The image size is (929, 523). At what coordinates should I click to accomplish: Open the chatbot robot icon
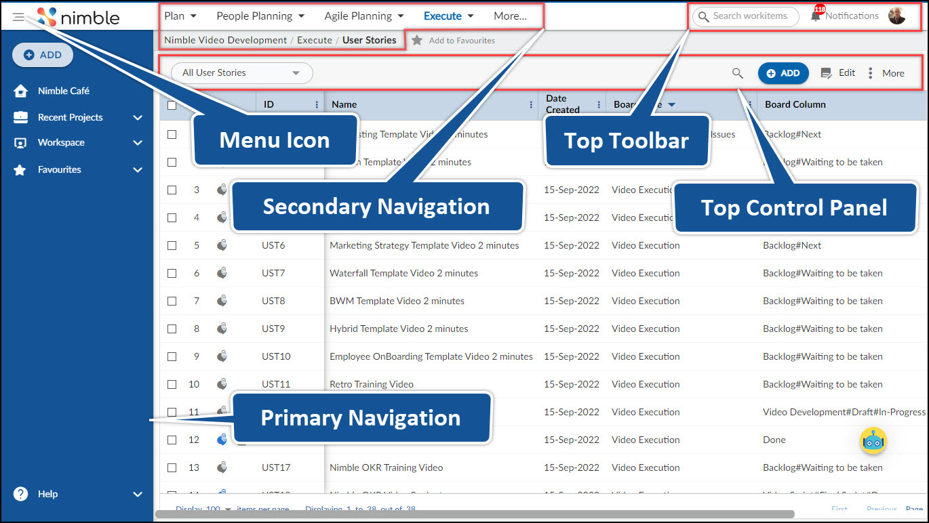(x=873, y=441)
